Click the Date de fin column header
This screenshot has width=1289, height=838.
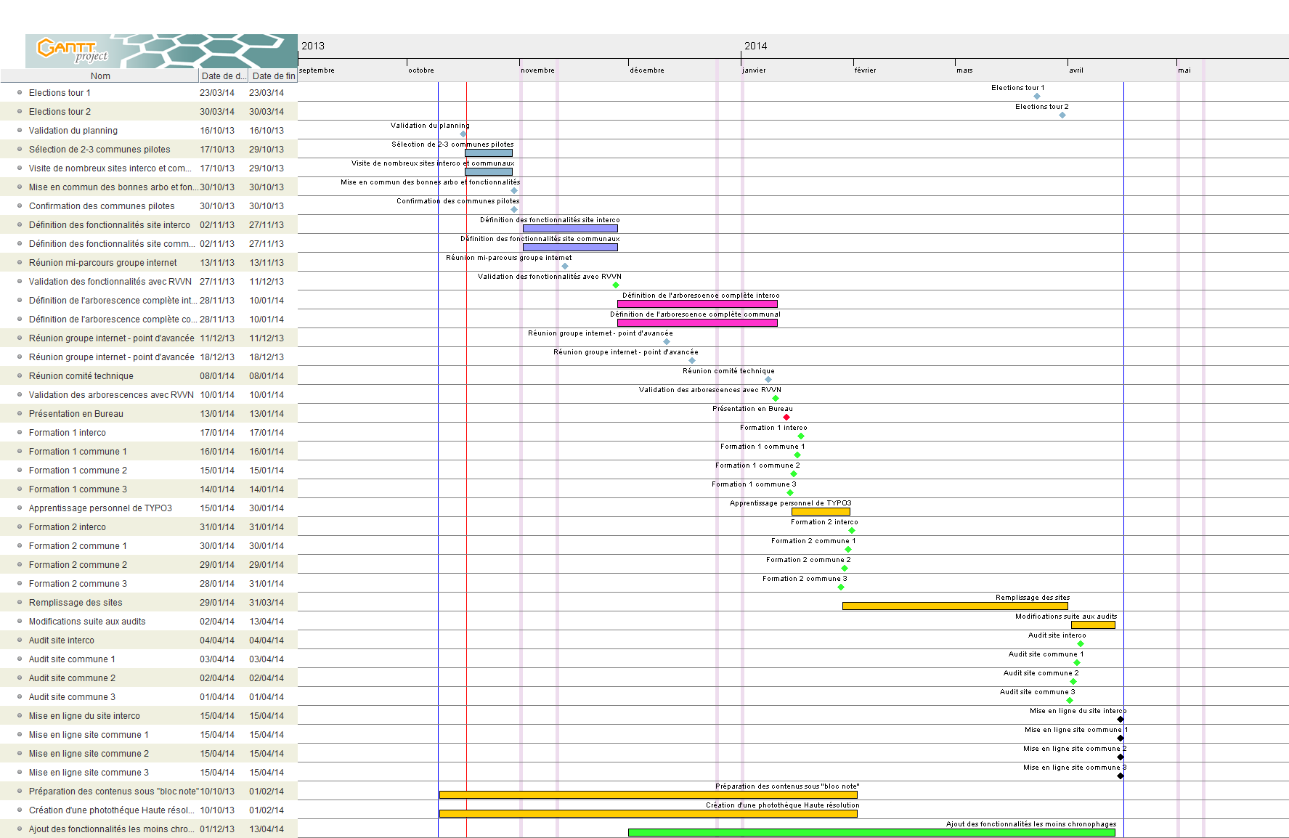[x=273, y=76]
